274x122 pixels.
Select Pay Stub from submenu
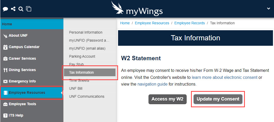(76, 64)
